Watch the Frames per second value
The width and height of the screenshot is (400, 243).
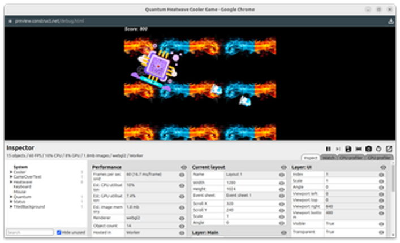click(182, 175)
